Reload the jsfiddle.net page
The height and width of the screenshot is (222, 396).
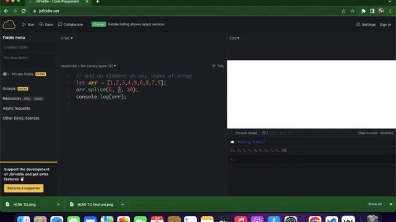click(x=24, y=11)
